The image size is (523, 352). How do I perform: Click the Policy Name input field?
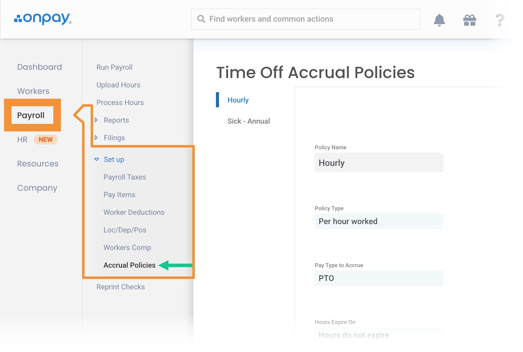pyautogui.click(x=379, y=163)
